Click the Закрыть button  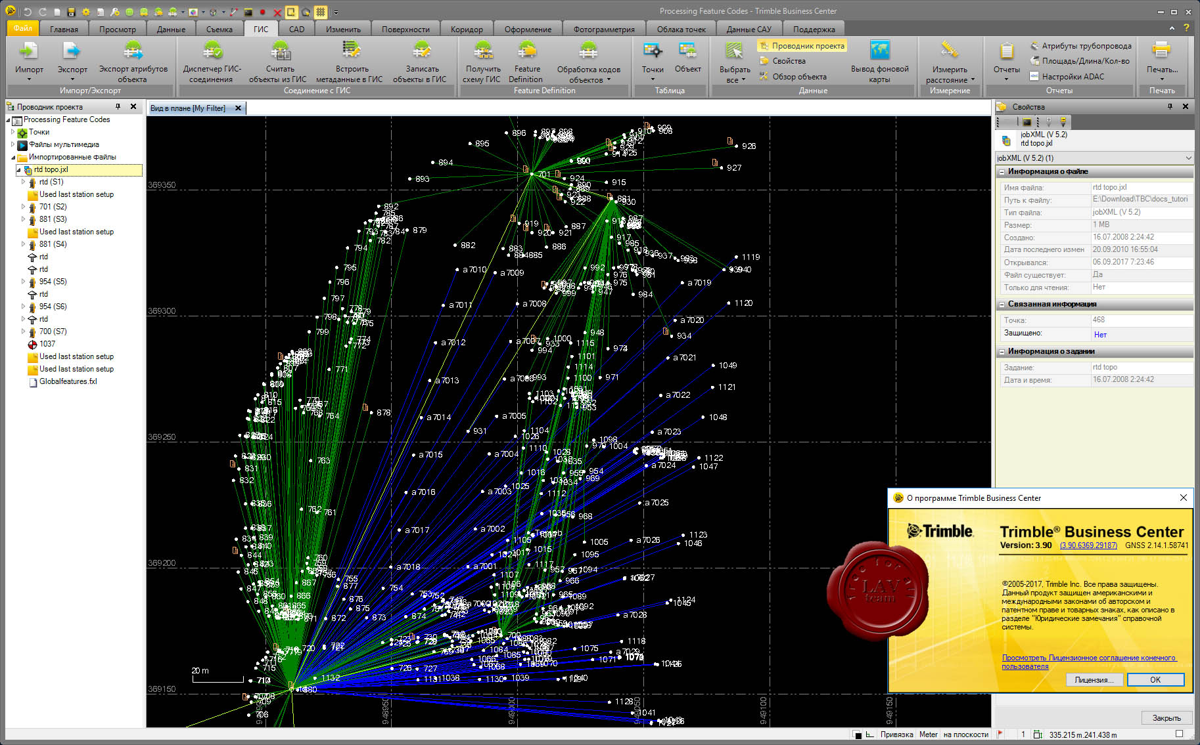[x=1166, y=717]
